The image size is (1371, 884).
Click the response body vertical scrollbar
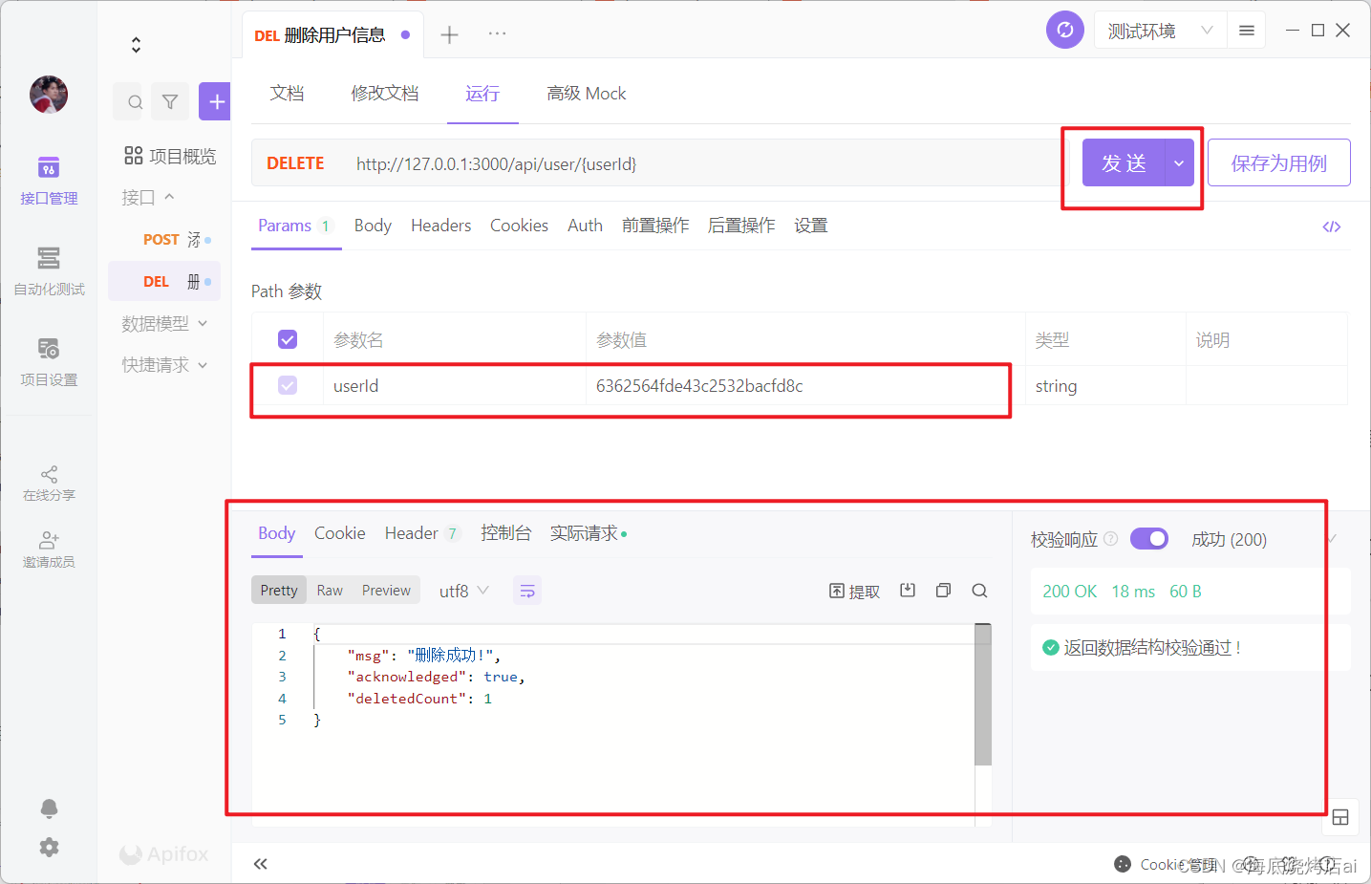(x=983, y=695)
